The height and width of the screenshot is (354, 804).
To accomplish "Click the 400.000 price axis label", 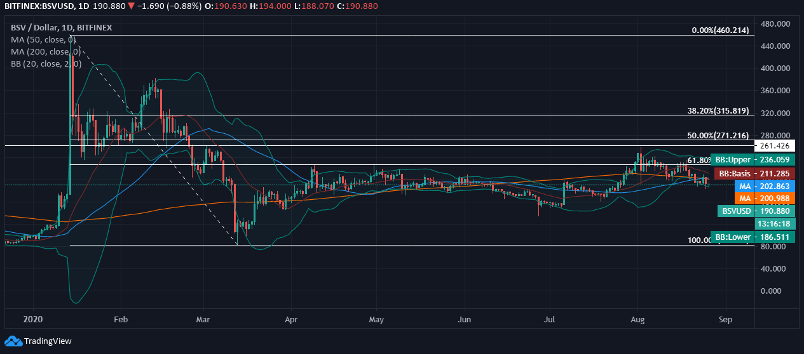I will pyautogui.click(x=775, y=69).
